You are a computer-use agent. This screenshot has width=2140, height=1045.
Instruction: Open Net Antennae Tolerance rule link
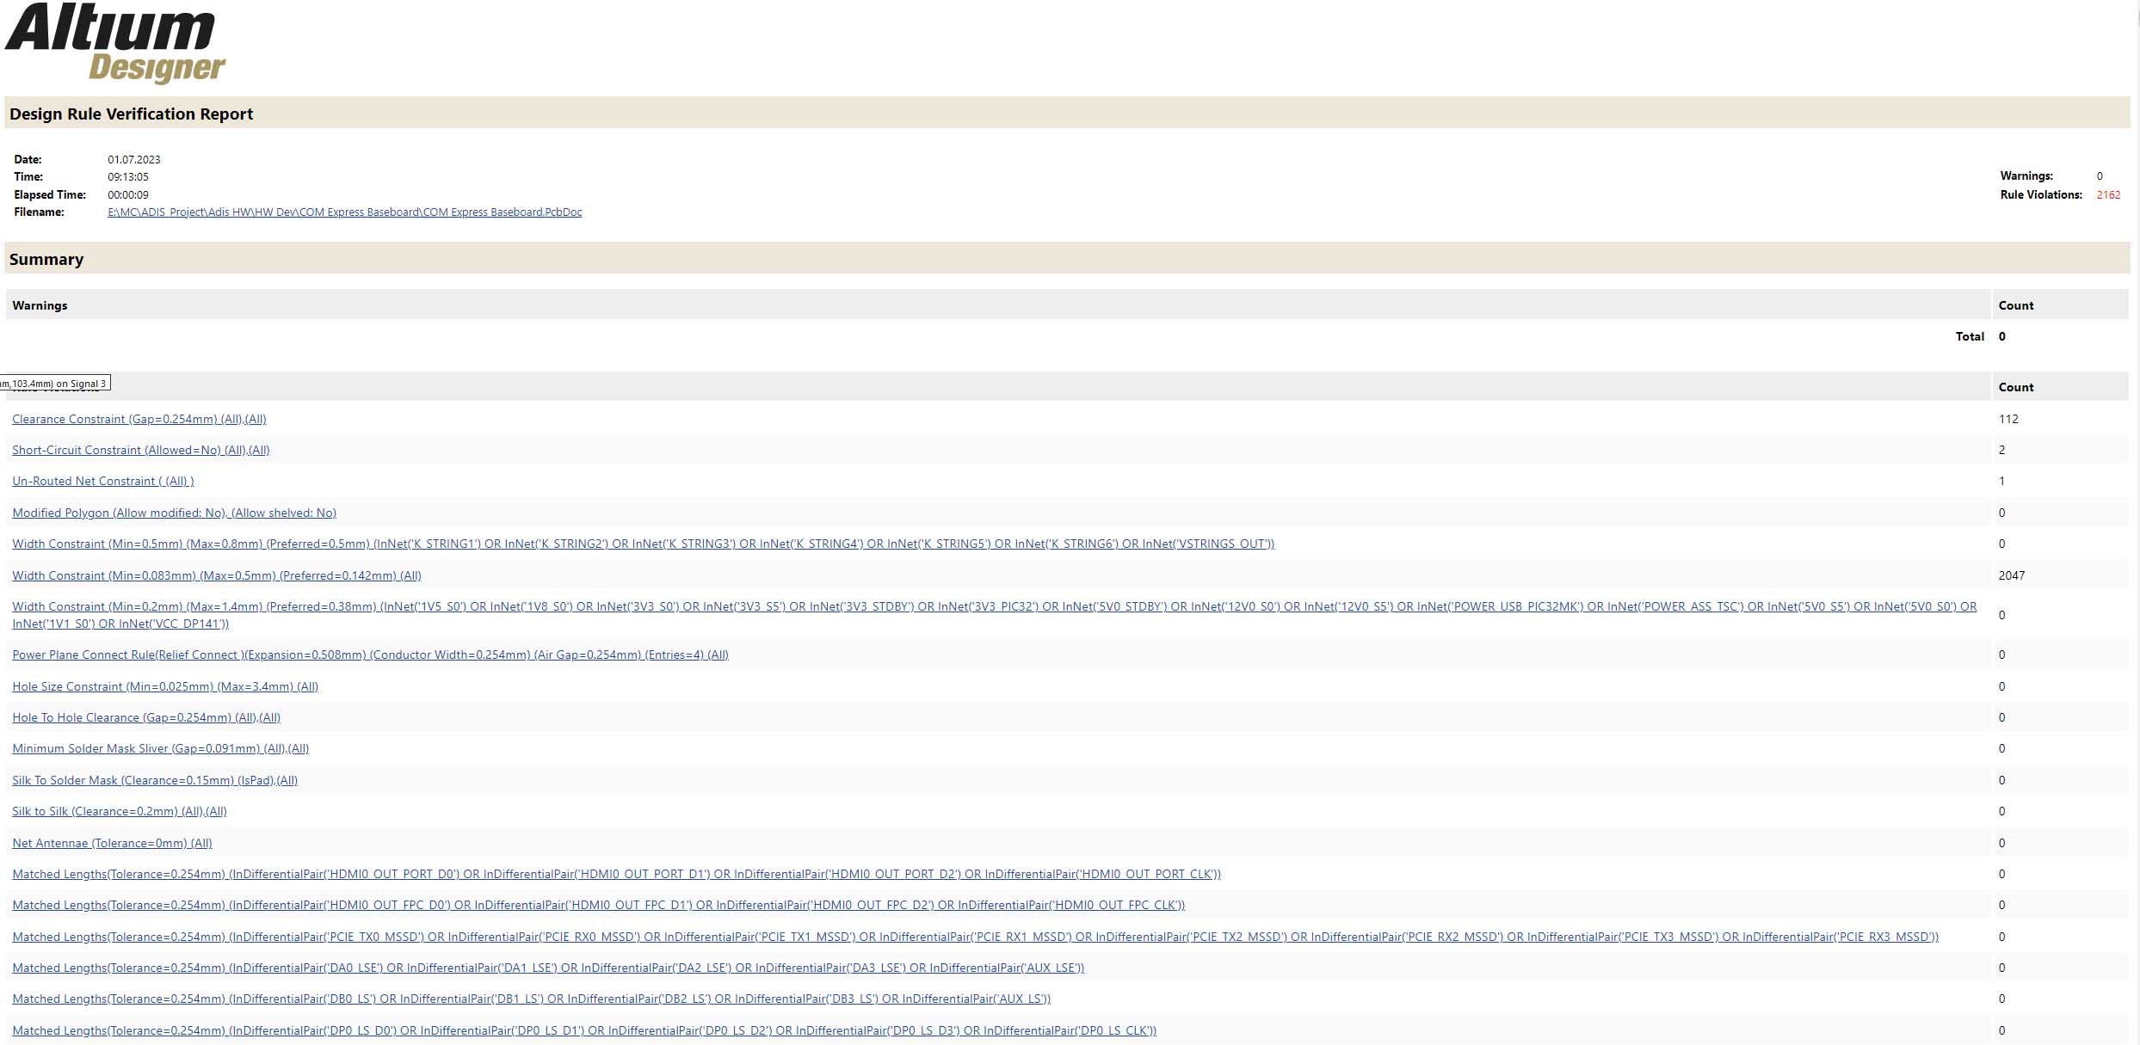pos(112,843)
